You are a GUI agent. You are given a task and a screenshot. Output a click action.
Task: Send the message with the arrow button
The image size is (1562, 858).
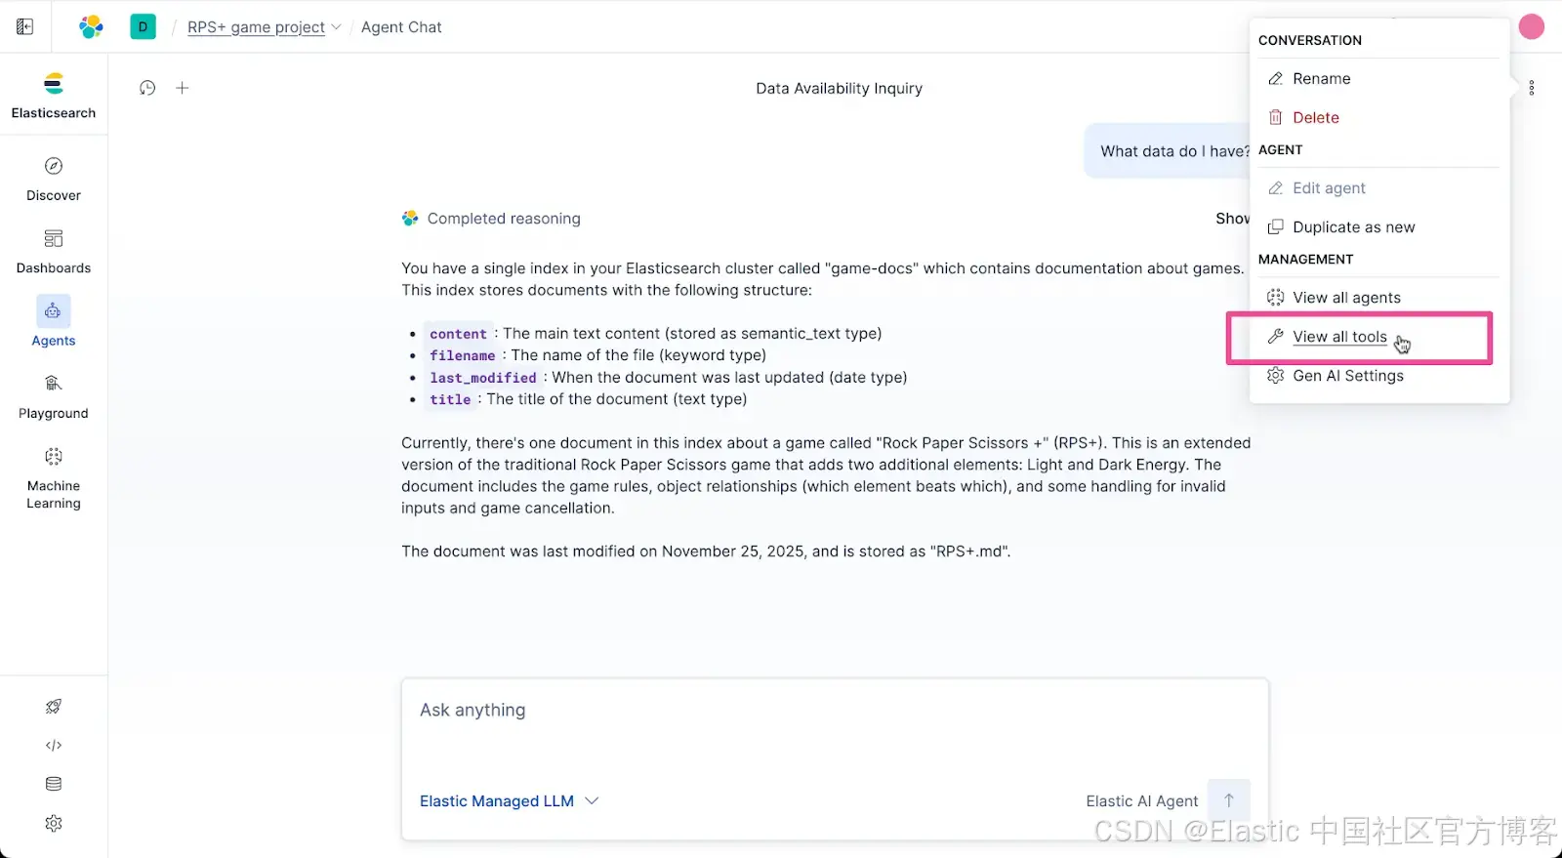tap(1229, 800)
